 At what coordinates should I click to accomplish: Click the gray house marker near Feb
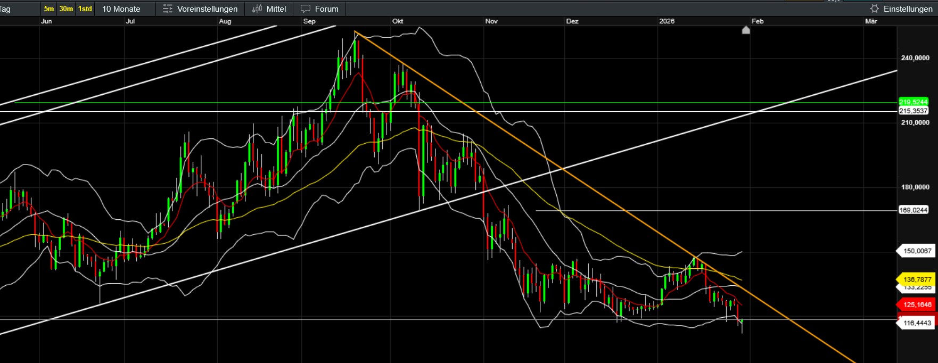[x=746, y=30]
